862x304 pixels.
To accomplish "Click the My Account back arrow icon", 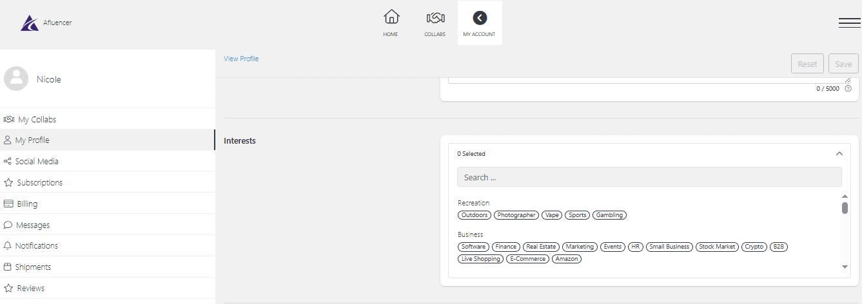I will [x=480, y=18].
